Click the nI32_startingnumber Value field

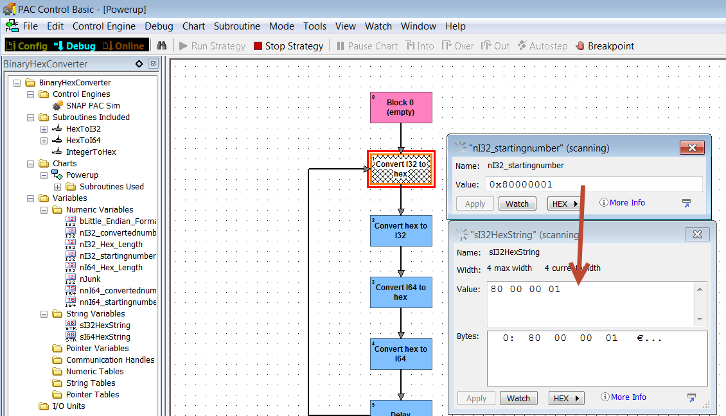(594, 184)
